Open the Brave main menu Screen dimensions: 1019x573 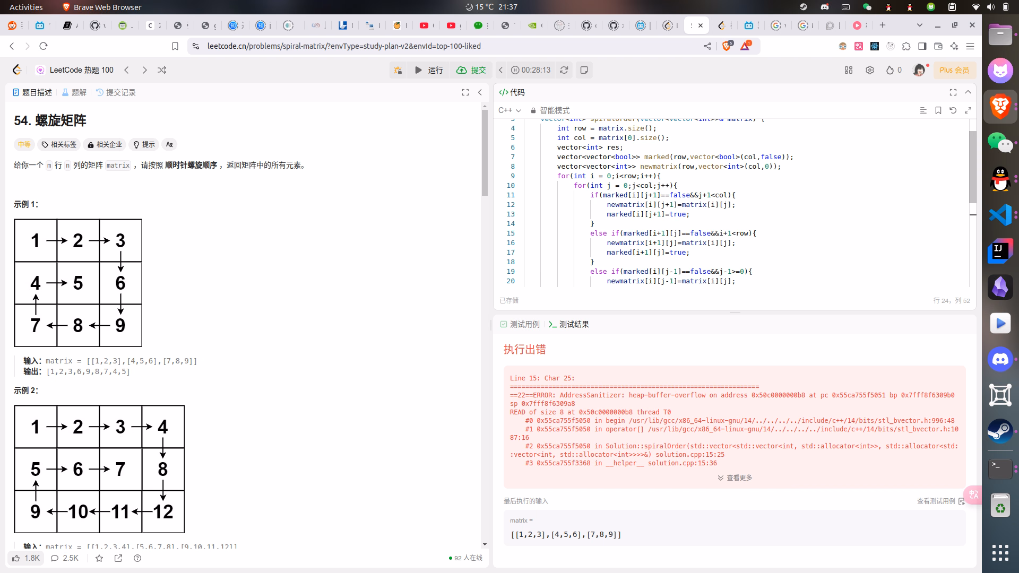click(970, 46)
